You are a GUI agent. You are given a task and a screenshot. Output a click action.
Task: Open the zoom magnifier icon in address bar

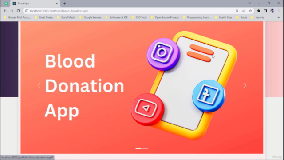(237, 11)
